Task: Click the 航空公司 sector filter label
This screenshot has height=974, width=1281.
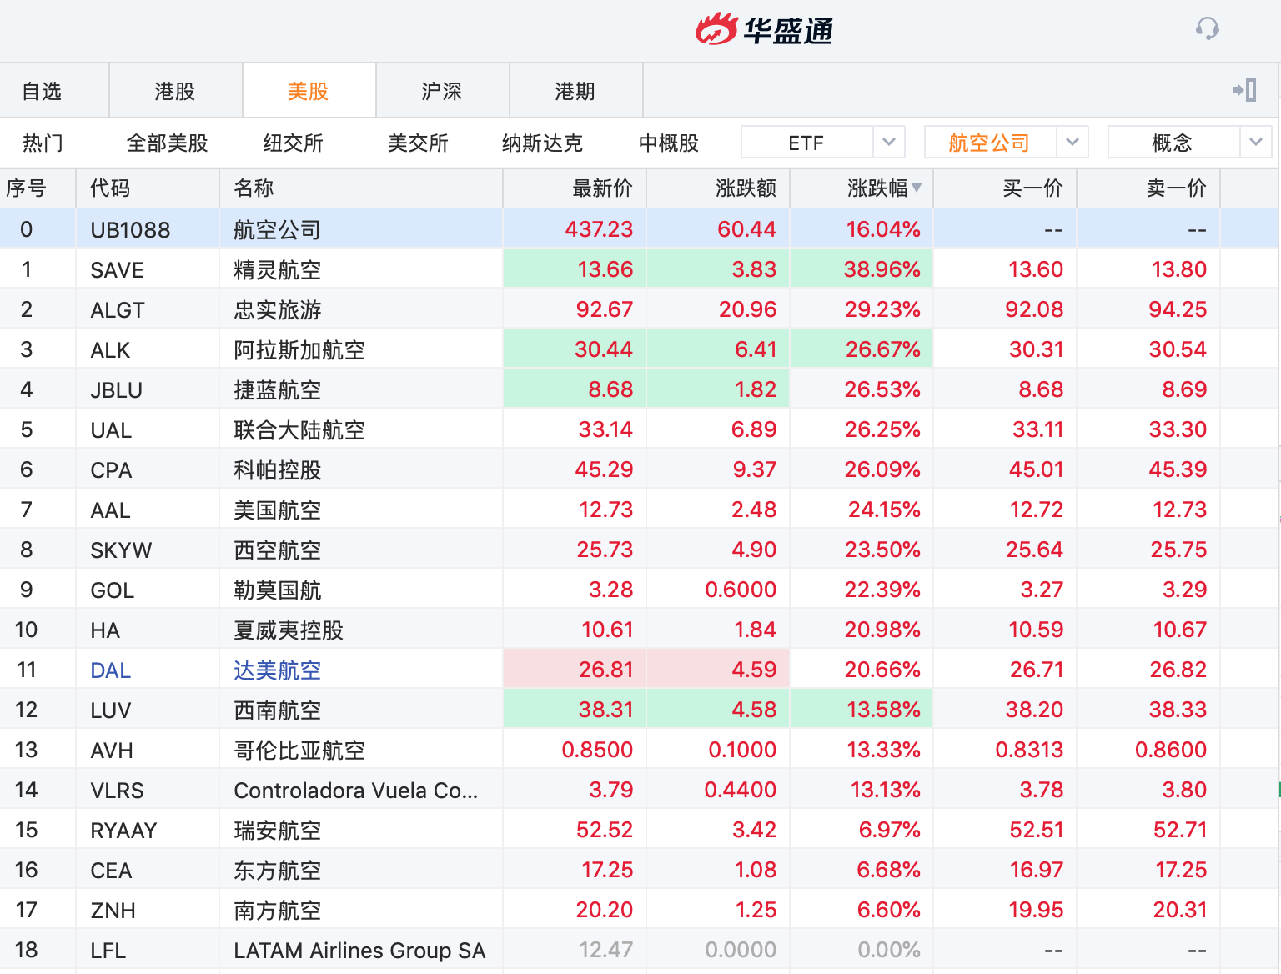Action: pyautogui.click(x=989, y=143)
